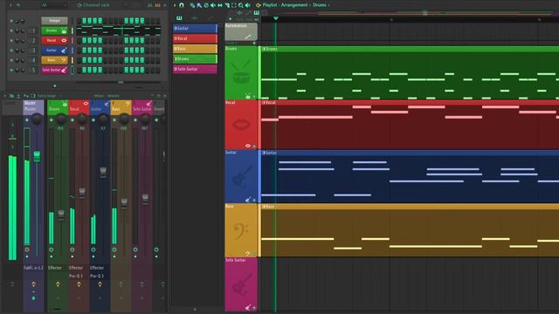Select the Vocal pattern in the picker
This screenshot has width=559, height=314.
pyautogui.click(x=195, y=38)
